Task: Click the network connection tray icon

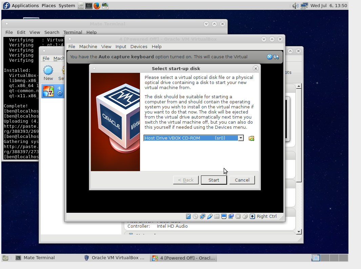Action: (x=304, y=5)
